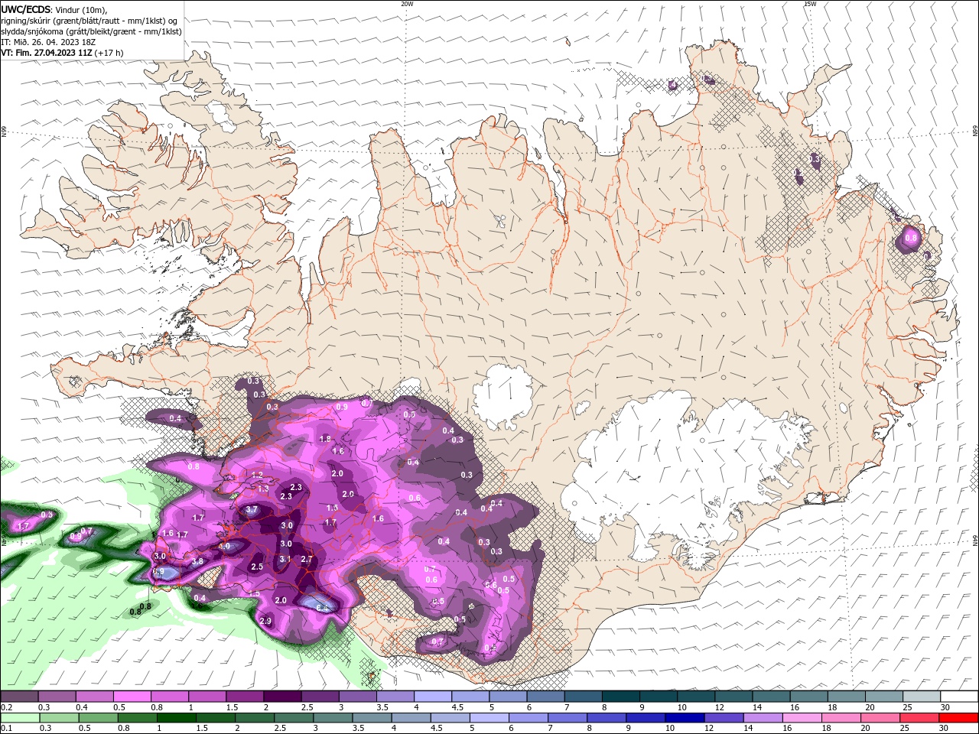Click the 20W longitude label
The image size is (979, 734).
pos(407,4)
